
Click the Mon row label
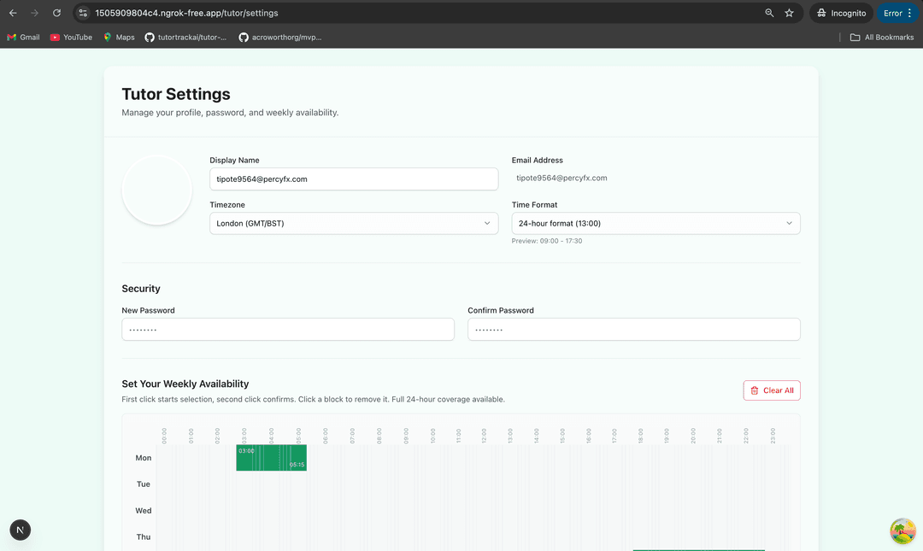(143, 457)
